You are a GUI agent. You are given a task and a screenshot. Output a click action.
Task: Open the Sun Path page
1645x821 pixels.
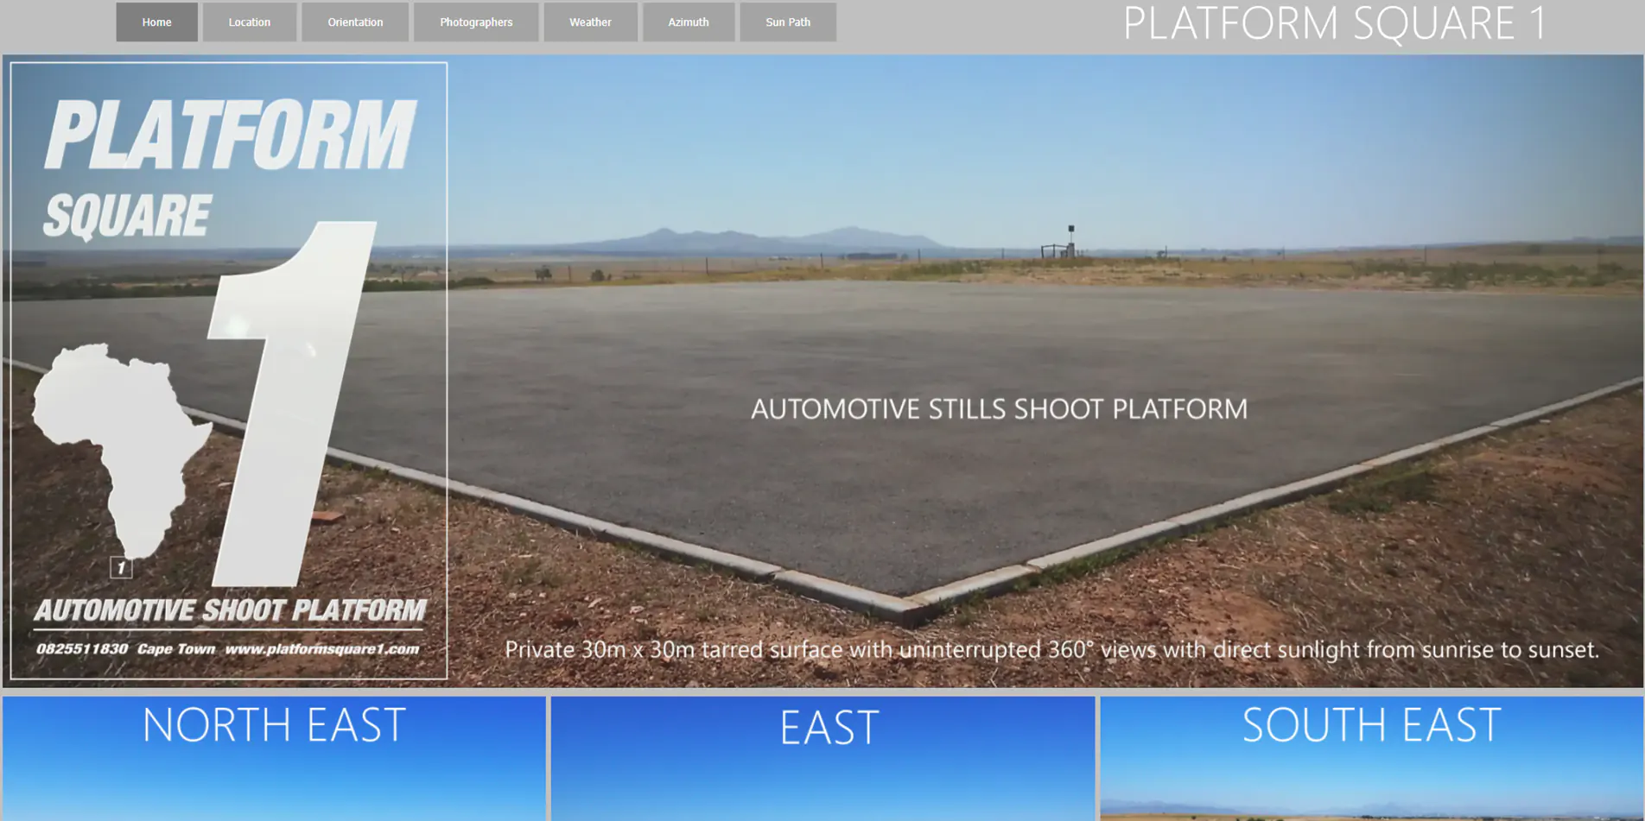[x=788, y=22]
